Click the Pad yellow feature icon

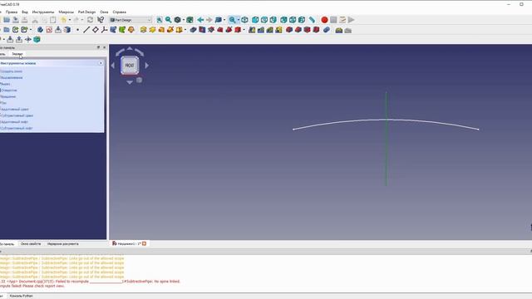[x=143, y=30]
